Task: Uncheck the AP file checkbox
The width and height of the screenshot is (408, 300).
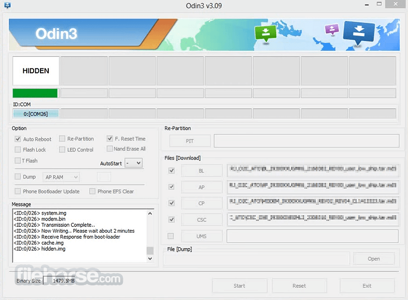Action: 172,187
